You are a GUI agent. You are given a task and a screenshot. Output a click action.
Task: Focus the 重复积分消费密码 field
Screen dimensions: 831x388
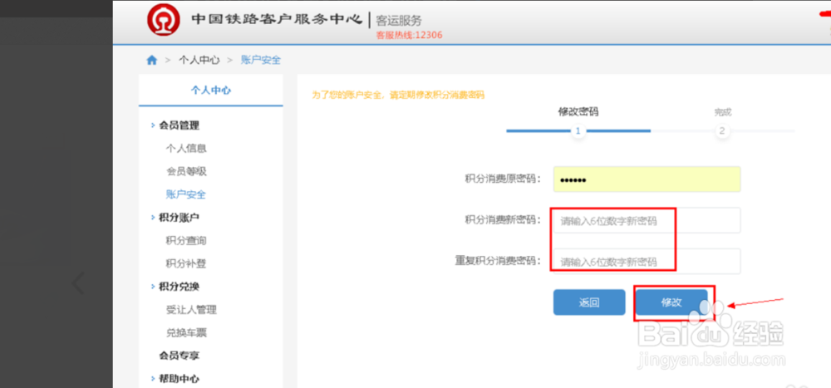pos(647,262)
